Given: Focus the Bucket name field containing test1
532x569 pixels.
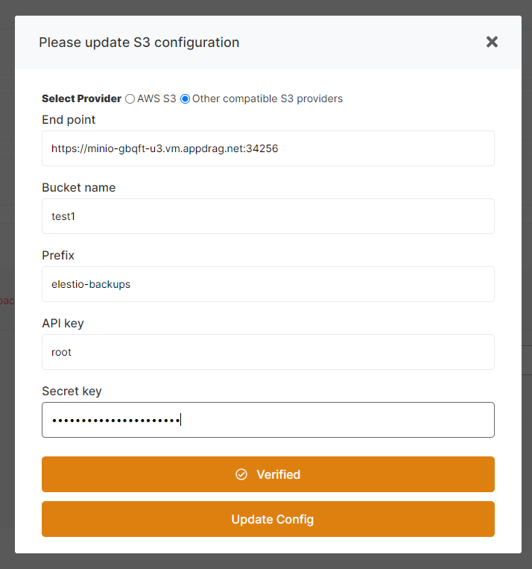Looking at the screenshot, I should (268, 216).
